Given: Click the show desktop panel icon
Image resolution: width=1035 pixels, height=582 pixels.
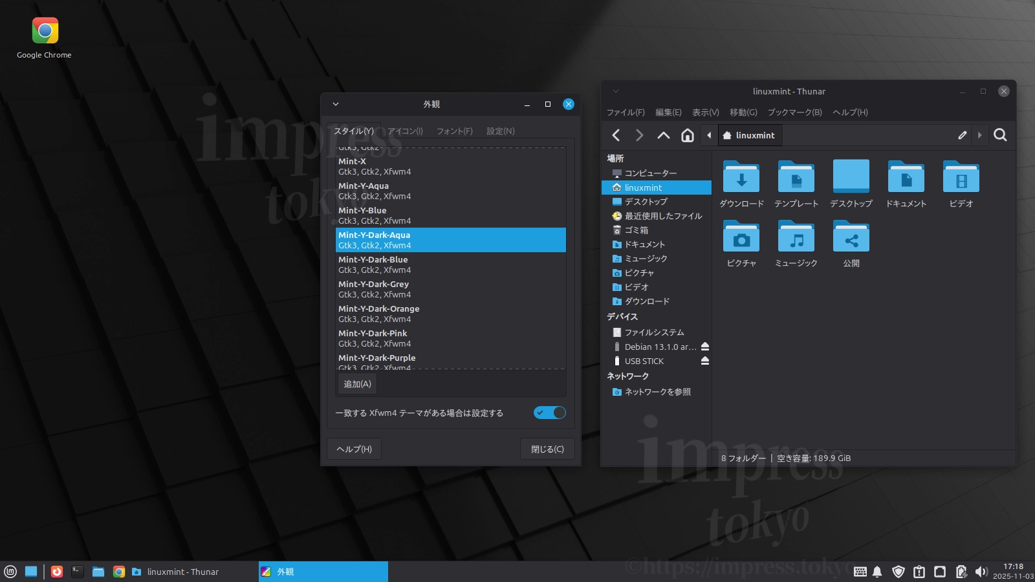Looking at the screenshot, I should tap(31, 572).
